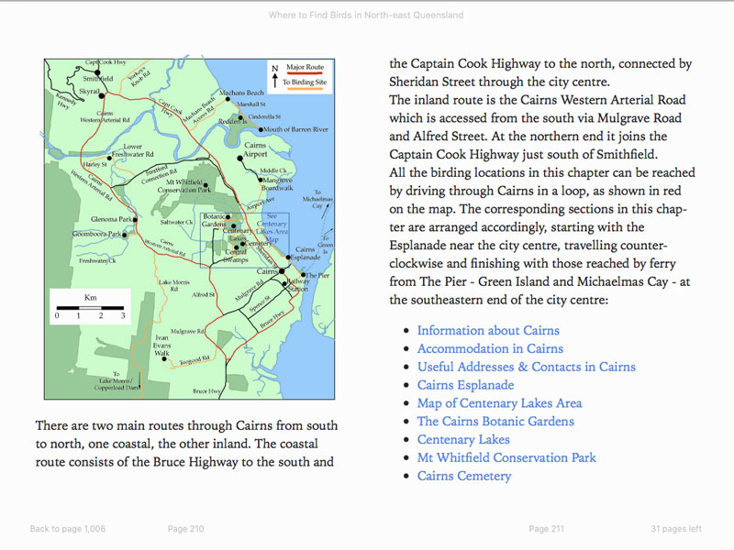Click the Cairns Airport marker on map

[x=239, y=159]
